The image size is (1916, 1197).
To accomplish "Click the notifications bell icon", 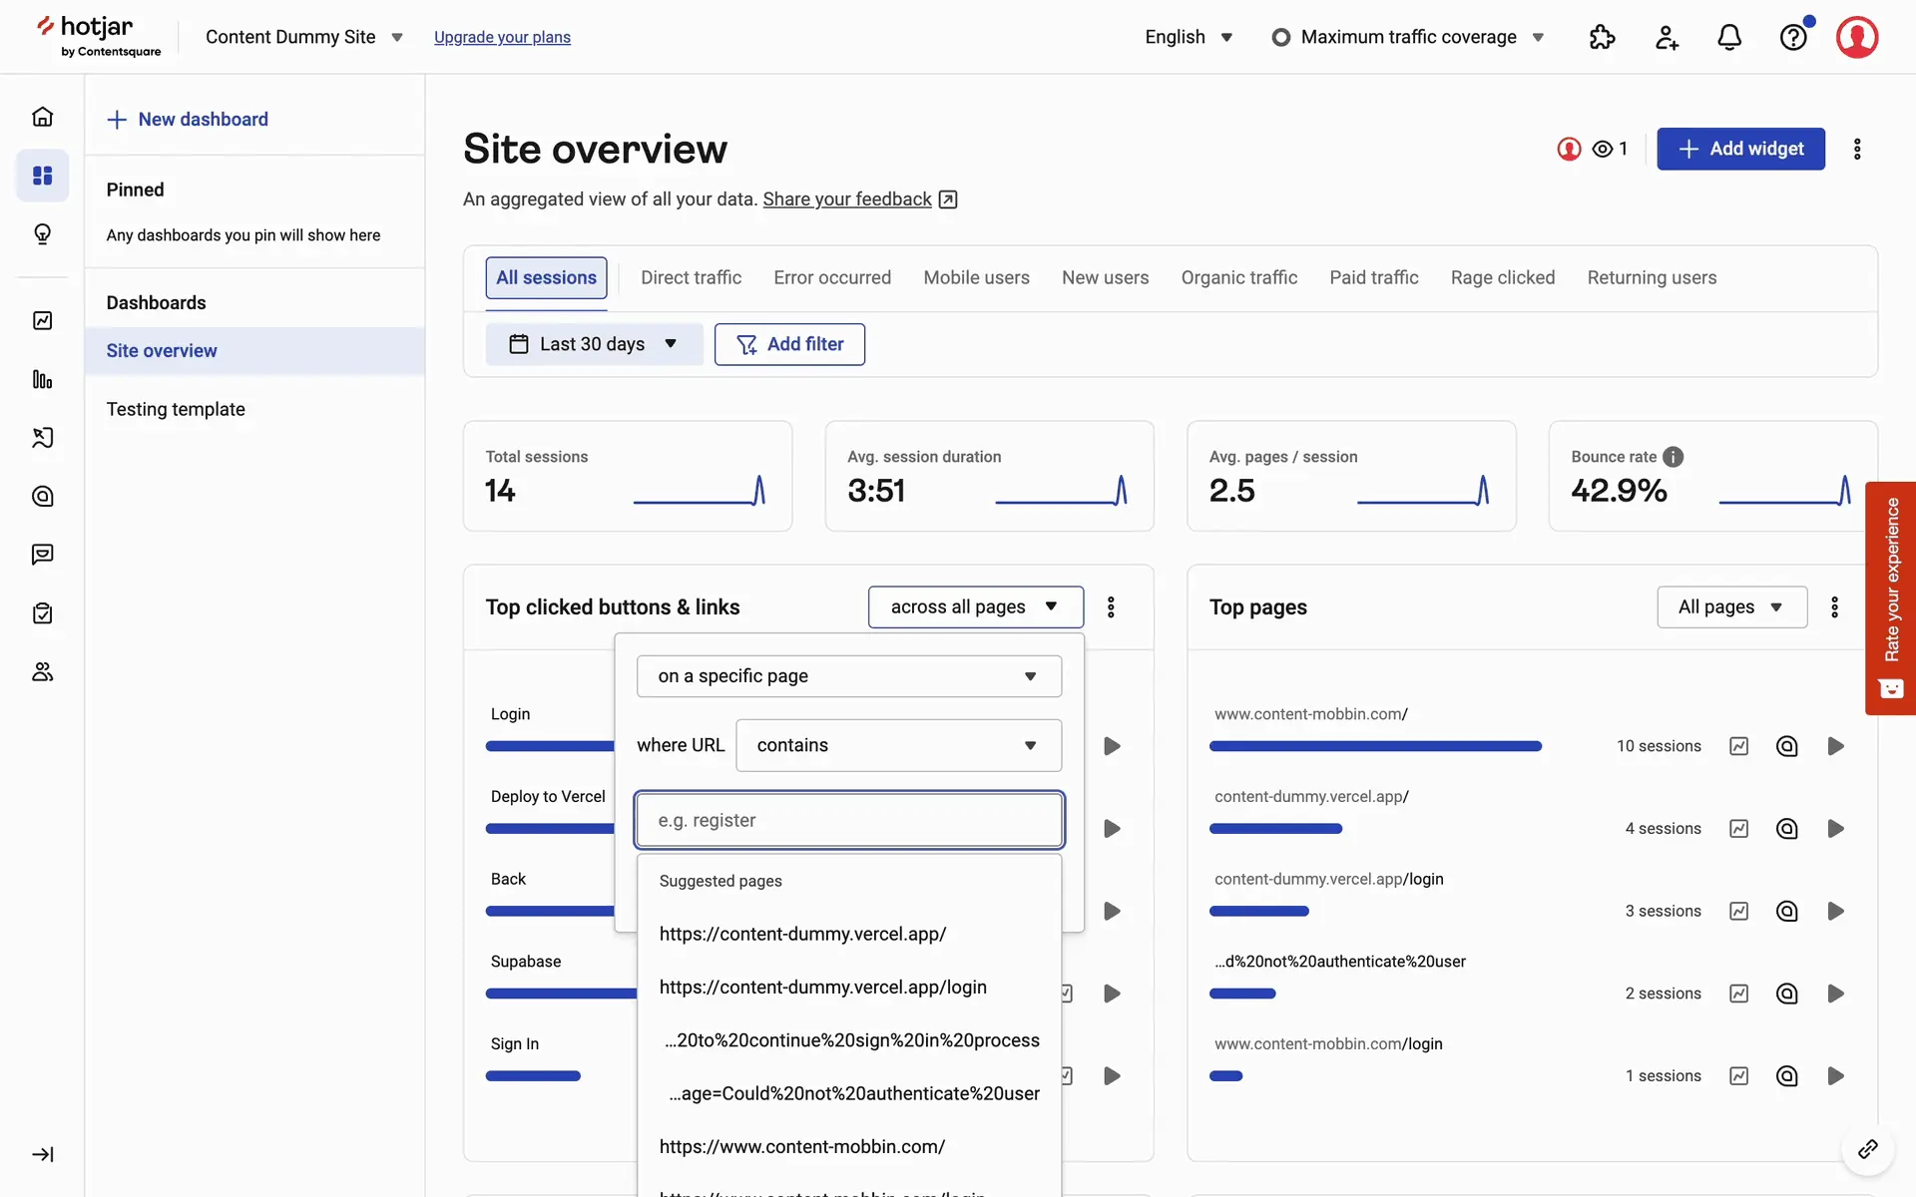I will point(1729,37).
